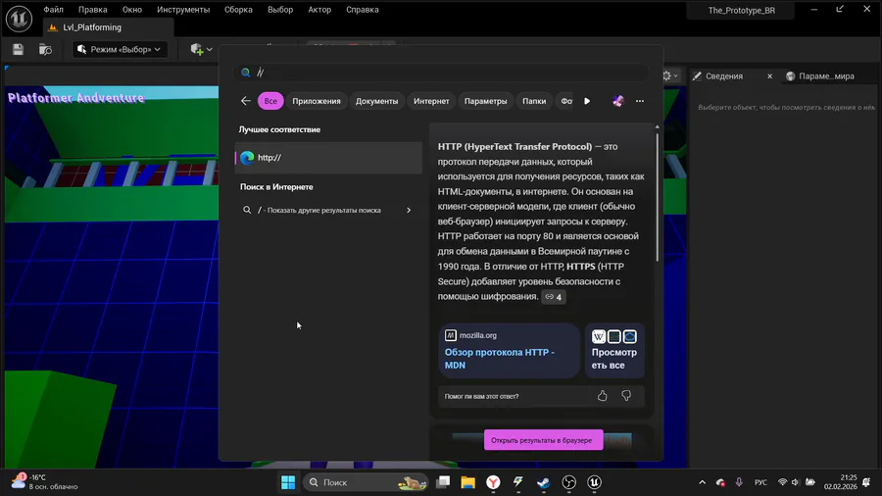
Task: Click 'Просмотреть все' sources card
Action: 614,350
